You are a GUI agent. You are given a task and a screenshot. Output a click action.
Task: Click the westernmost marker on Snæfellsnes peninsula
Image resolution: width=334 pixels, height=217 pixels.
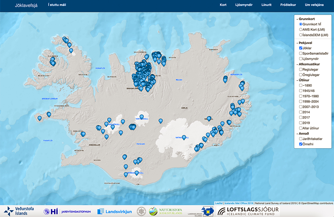click(39, 118)
